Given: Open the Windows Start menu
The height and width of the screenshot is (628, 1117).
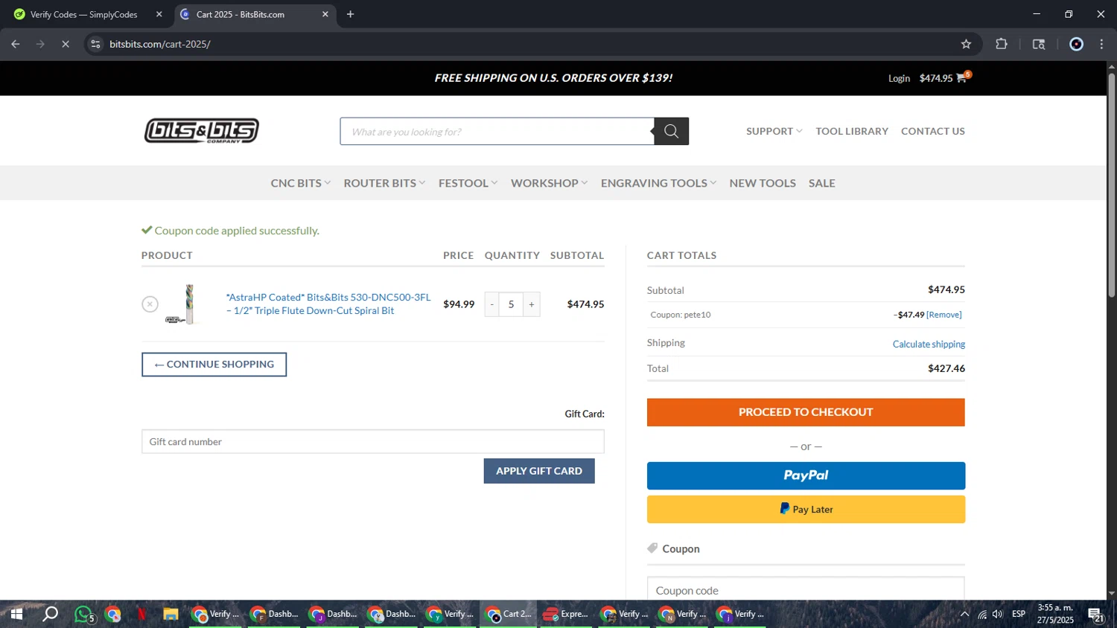Looking at the screenshot, I should pyautogui.click(x=16, y=614).
